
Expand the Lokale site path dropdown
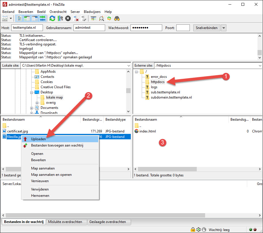[x=128, y=66]
